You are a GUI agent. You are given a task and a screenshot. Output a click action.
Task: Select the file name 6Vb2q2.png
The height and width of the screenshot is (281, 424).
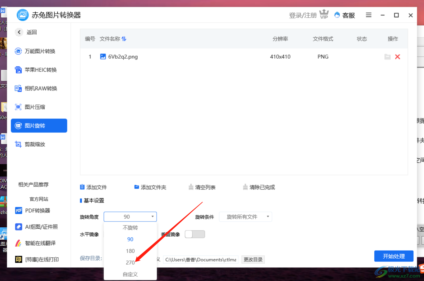[123, 57]
